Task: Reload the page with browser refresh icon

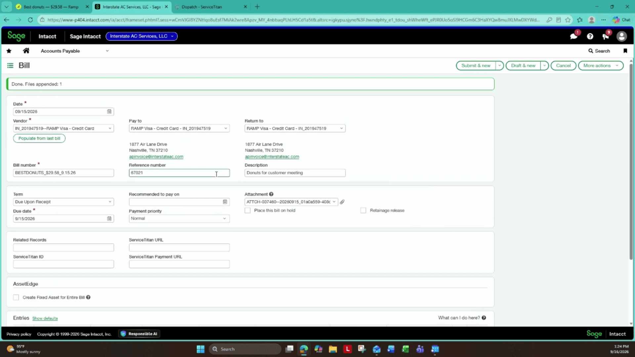Action: click(30, 20)
